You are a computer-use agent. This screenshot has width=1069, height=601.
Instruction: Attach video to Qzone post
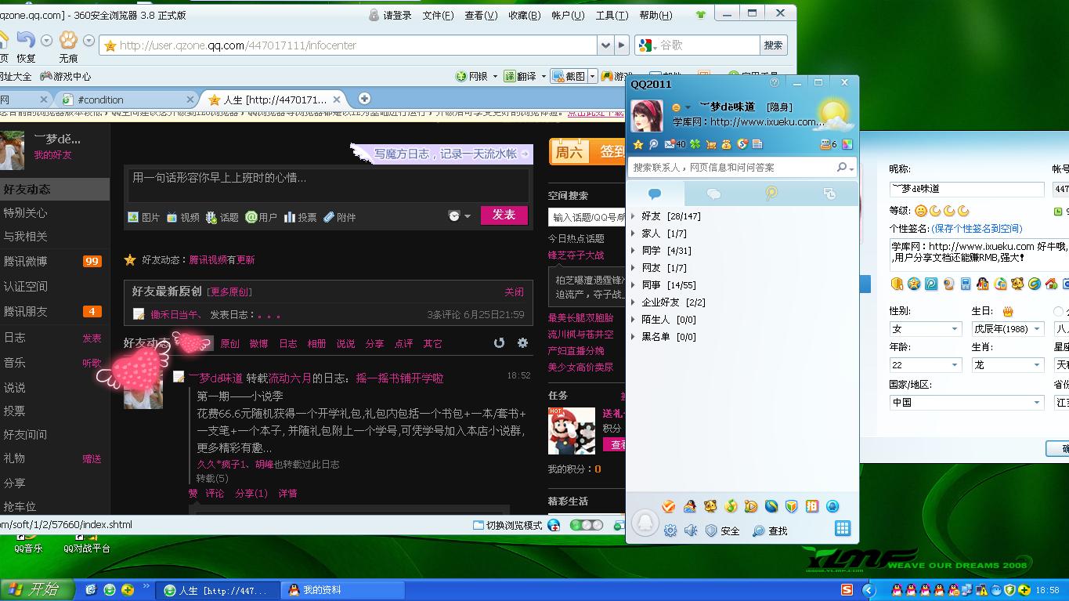(182, 217)
